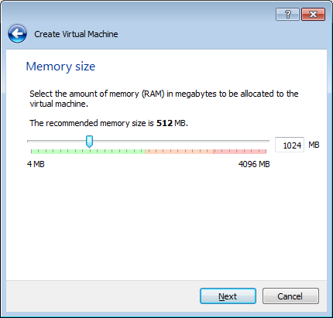
Task: Click the slider track's far right end
Action: (267, 142)
